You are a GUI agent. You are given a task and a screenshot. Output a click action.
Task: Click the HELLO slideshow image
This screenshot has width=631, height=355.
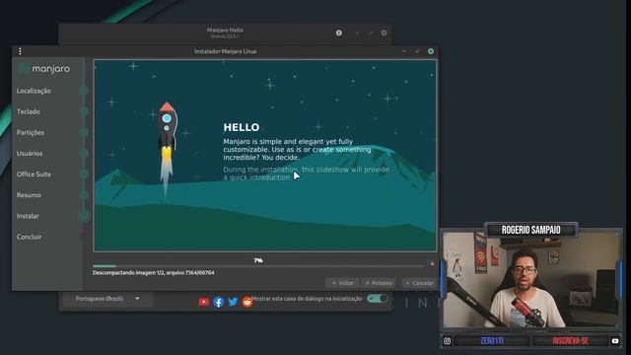point(265,156)
